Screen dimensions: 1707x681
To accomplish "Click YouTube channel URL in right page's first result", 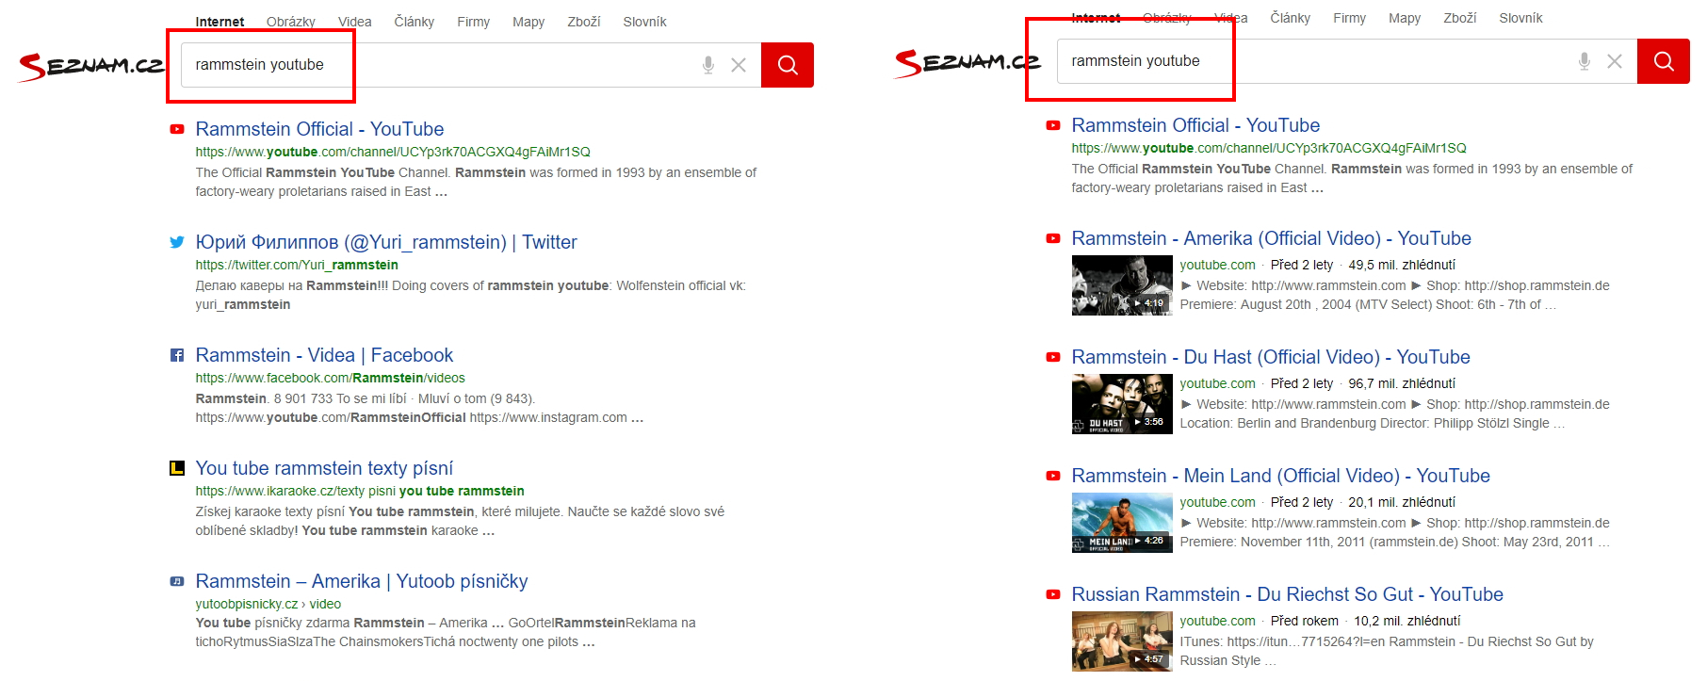I will tap(1269, 148).
